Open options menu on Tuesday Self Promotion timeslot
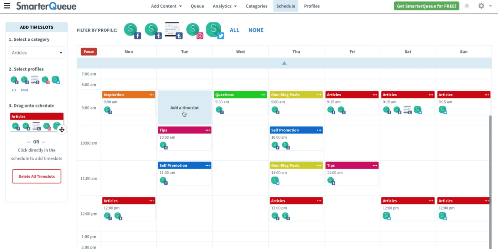The height and width of the screenshot is (249, 498). pyautogui.click(x=207, y=165)
